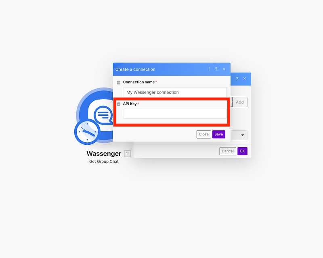Click the Close button in the connection dialog
The image size is (323, 258).
[x=204, y=134]
